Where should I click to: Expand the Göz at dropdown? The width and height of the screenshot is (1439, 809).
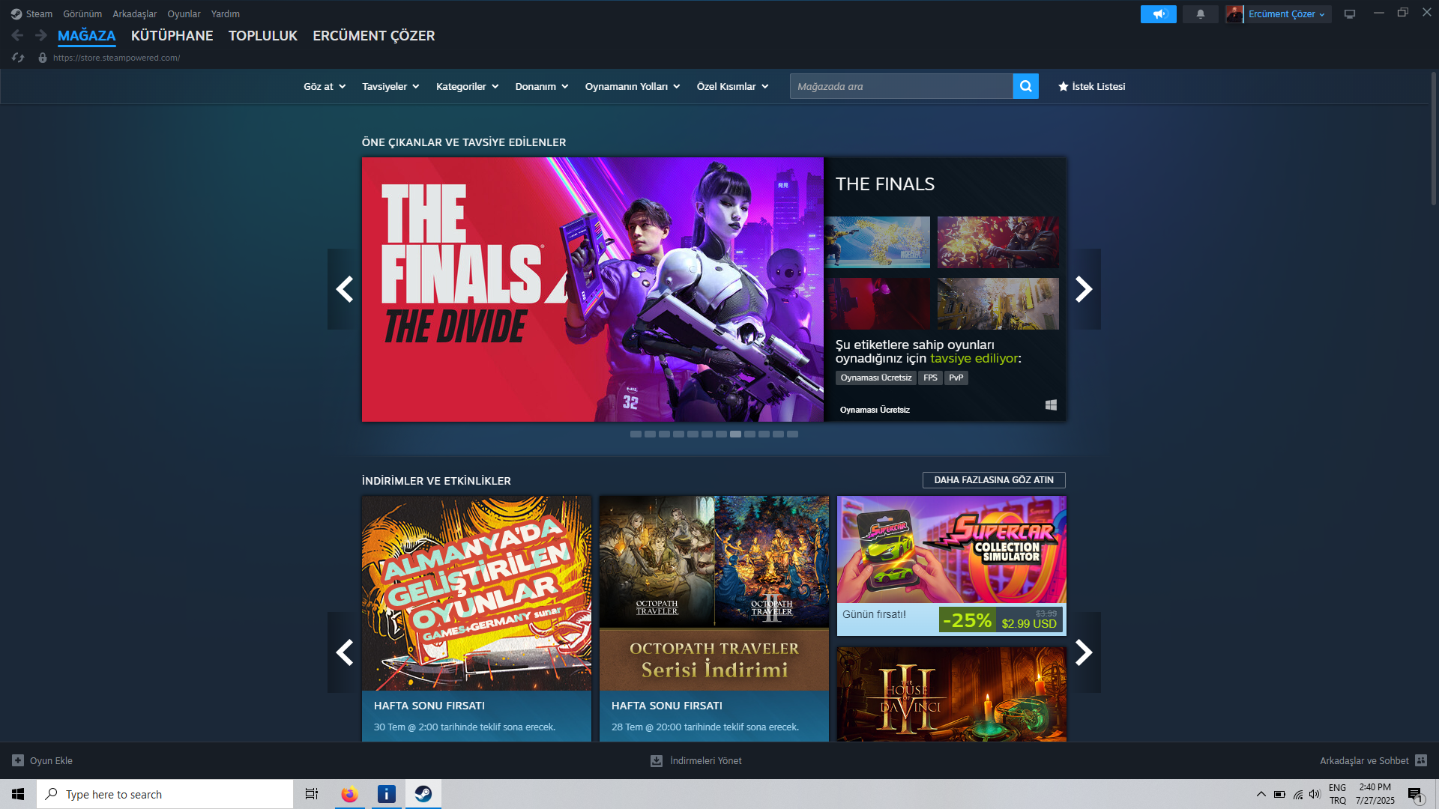point(325,86)
